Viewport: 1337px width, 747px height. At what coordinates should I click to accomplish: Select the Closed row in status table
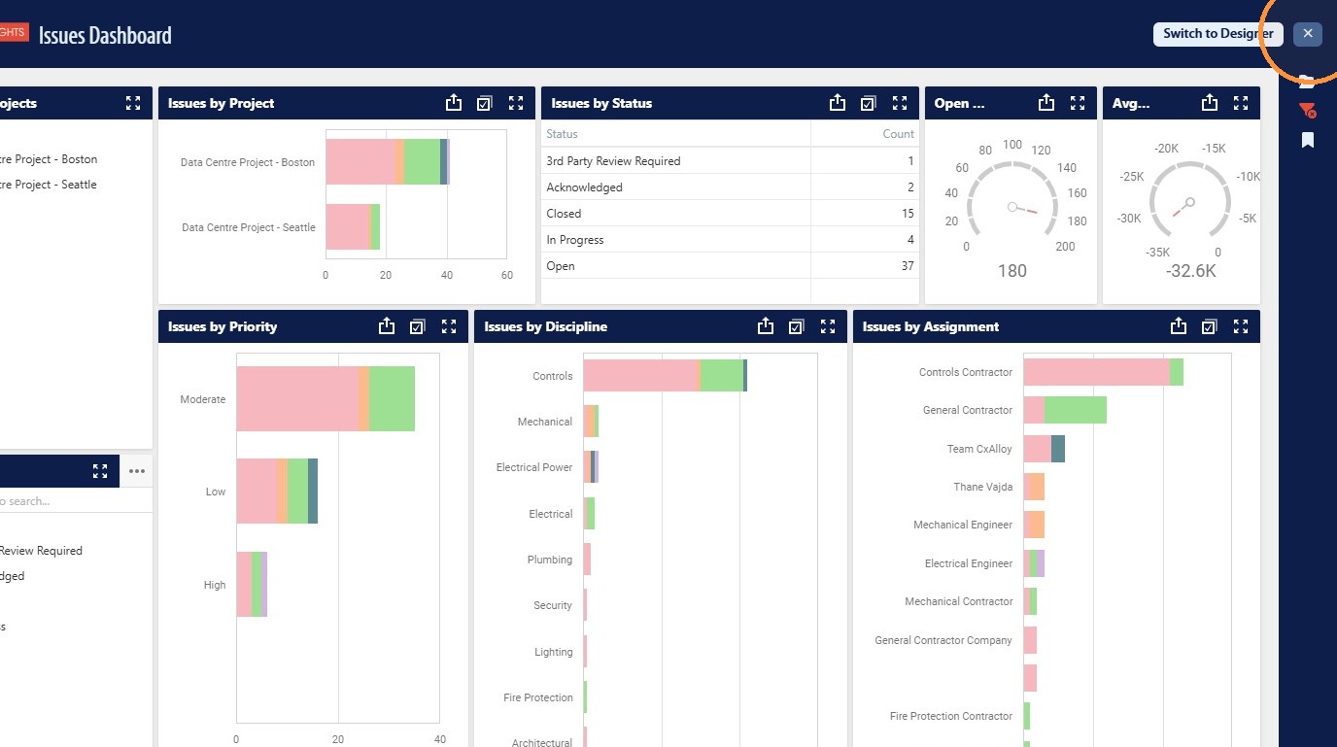[730, 214]
